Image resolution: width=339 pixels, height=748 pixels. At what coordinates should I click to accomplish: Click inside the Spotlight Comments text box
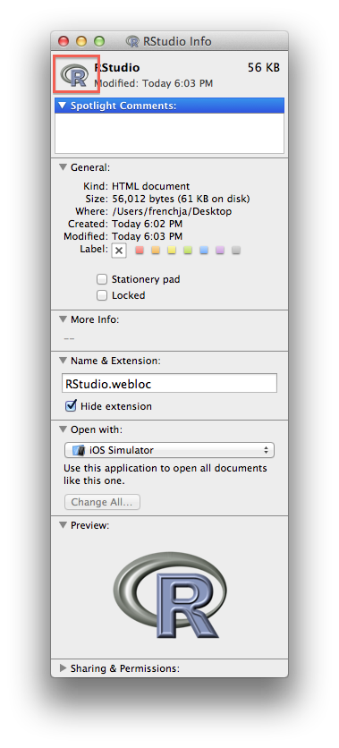(169, 133)
